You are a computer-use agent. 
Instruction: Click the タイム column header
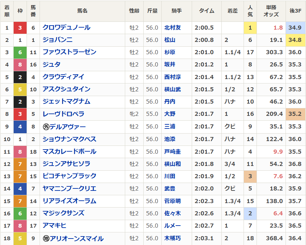click(207, 11)
